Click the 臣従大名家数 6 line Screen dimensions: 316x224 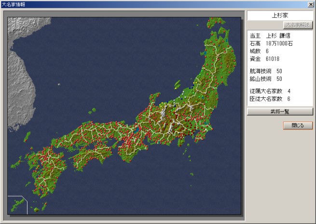point(270,99)
